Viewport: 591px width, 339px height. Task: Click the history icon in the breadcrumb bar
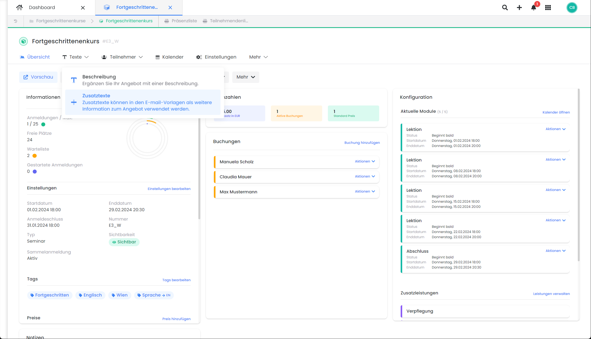tap(15, 21)
